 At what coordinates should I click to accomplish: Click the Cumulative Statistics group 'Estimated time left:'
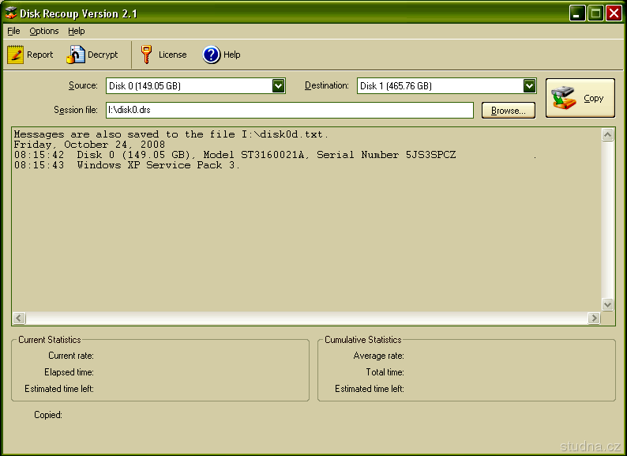[x=370, y=389]
